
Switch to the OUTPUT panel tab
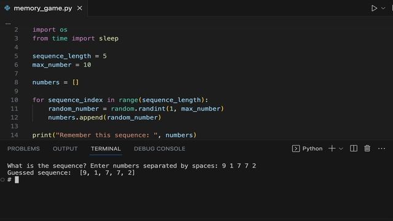pos(65,149)
